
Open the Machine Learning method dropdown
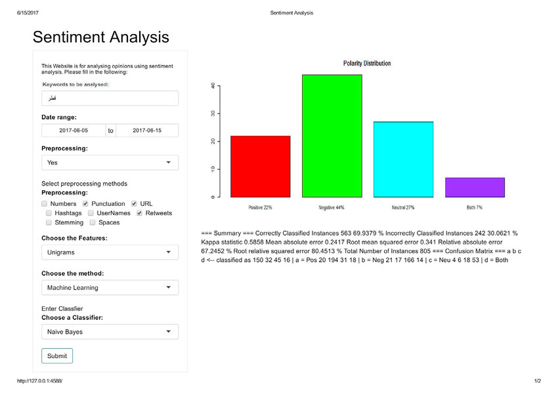pyautogui.click(x=110, y=287)
